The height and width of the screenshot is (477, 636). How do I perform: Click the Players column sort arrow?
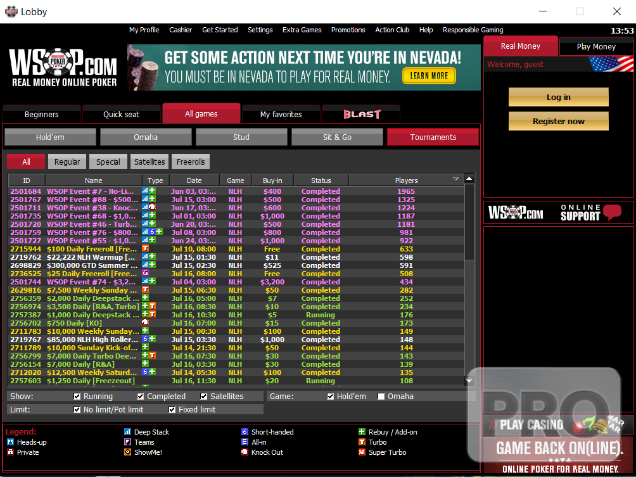coord(455,179)
